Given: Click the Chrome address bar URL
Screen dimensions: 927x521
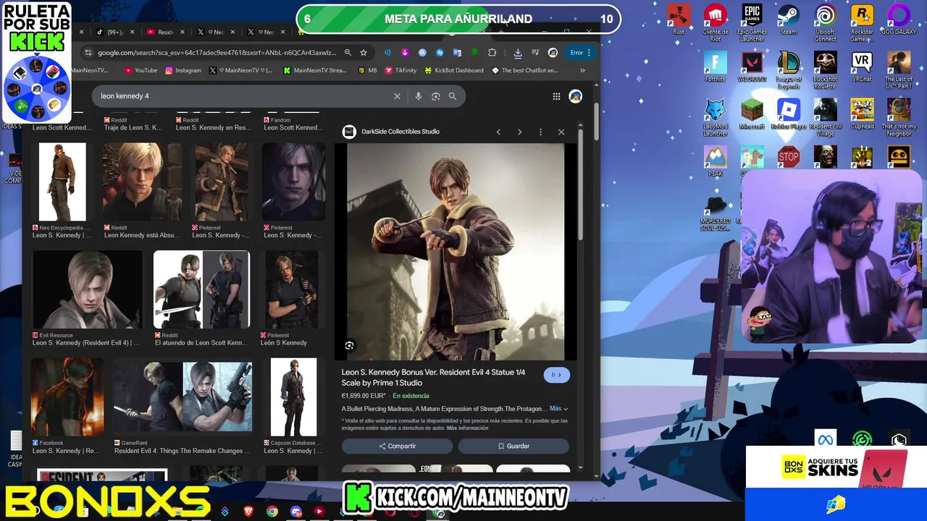Looking at the screenshot, I should point(216,53).
